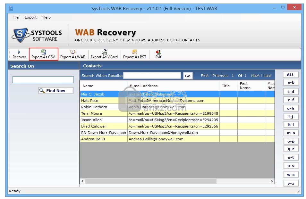
Task: Filter contacts by y-z
Action: [291, 183]
